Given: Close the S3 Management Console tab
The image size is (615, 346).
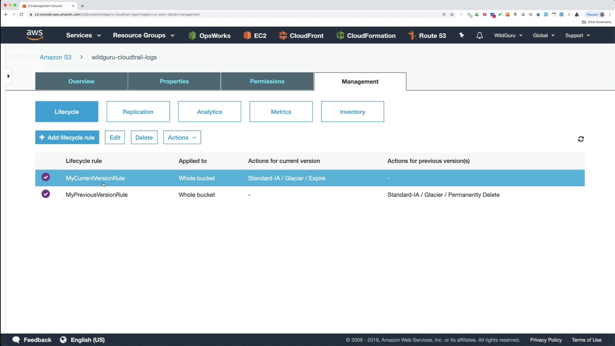Looking at the screenshot, I should [x=73, y=6].
